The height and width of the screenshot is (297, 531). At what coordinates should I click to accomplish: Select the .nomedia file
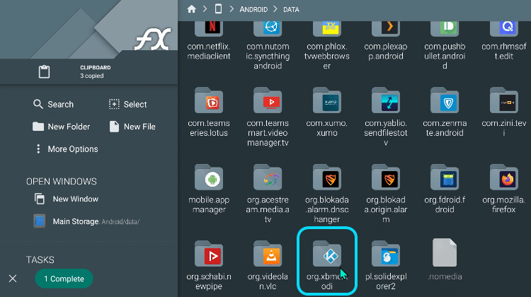[445, 260]
